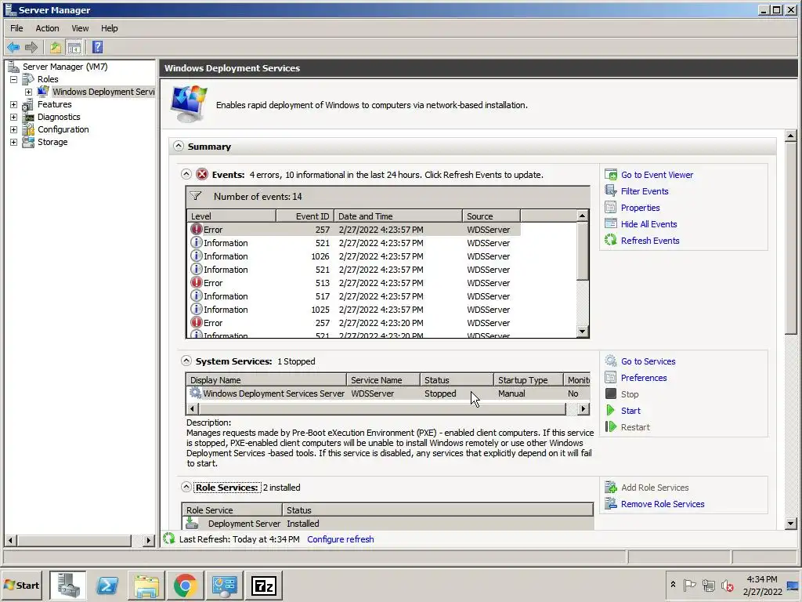Click the network tray icon
The width and height of the screenshot is (802, 602).
pyautogui.click(x=708, y=585)
